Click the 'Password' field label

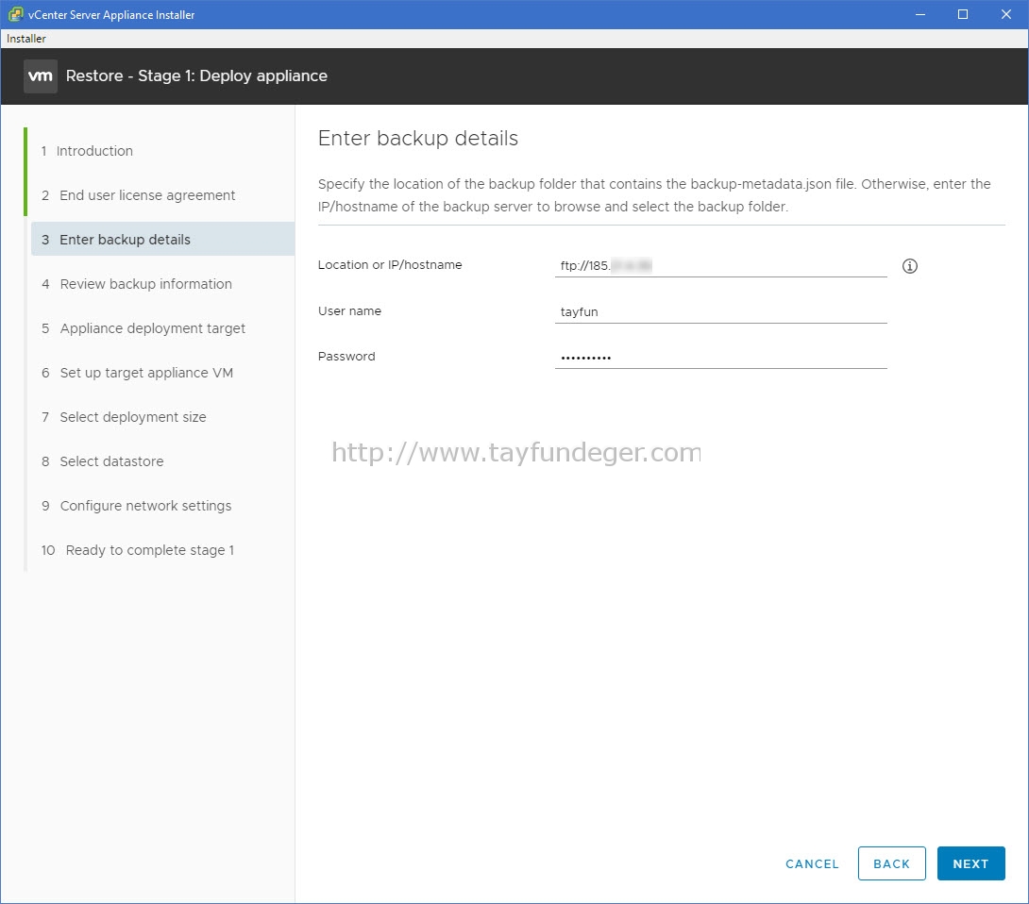pos(346,356)
